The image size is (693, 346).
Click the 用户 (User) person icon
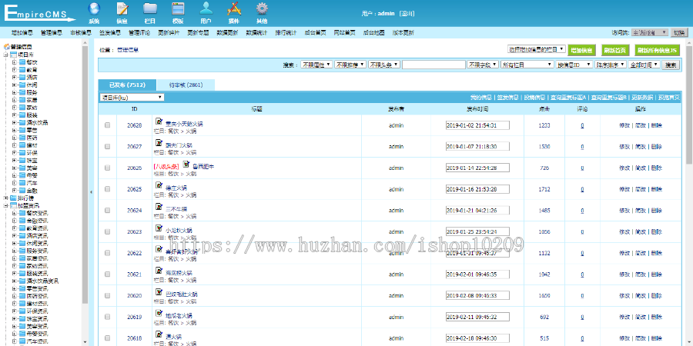(206, 9)
